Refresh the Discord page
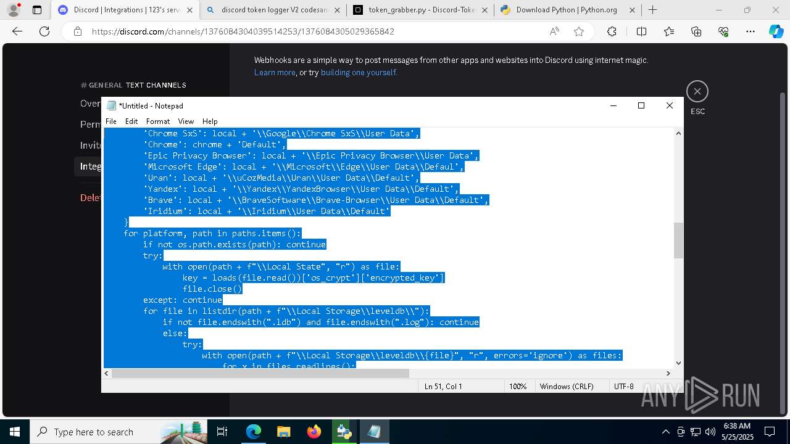 44,31
